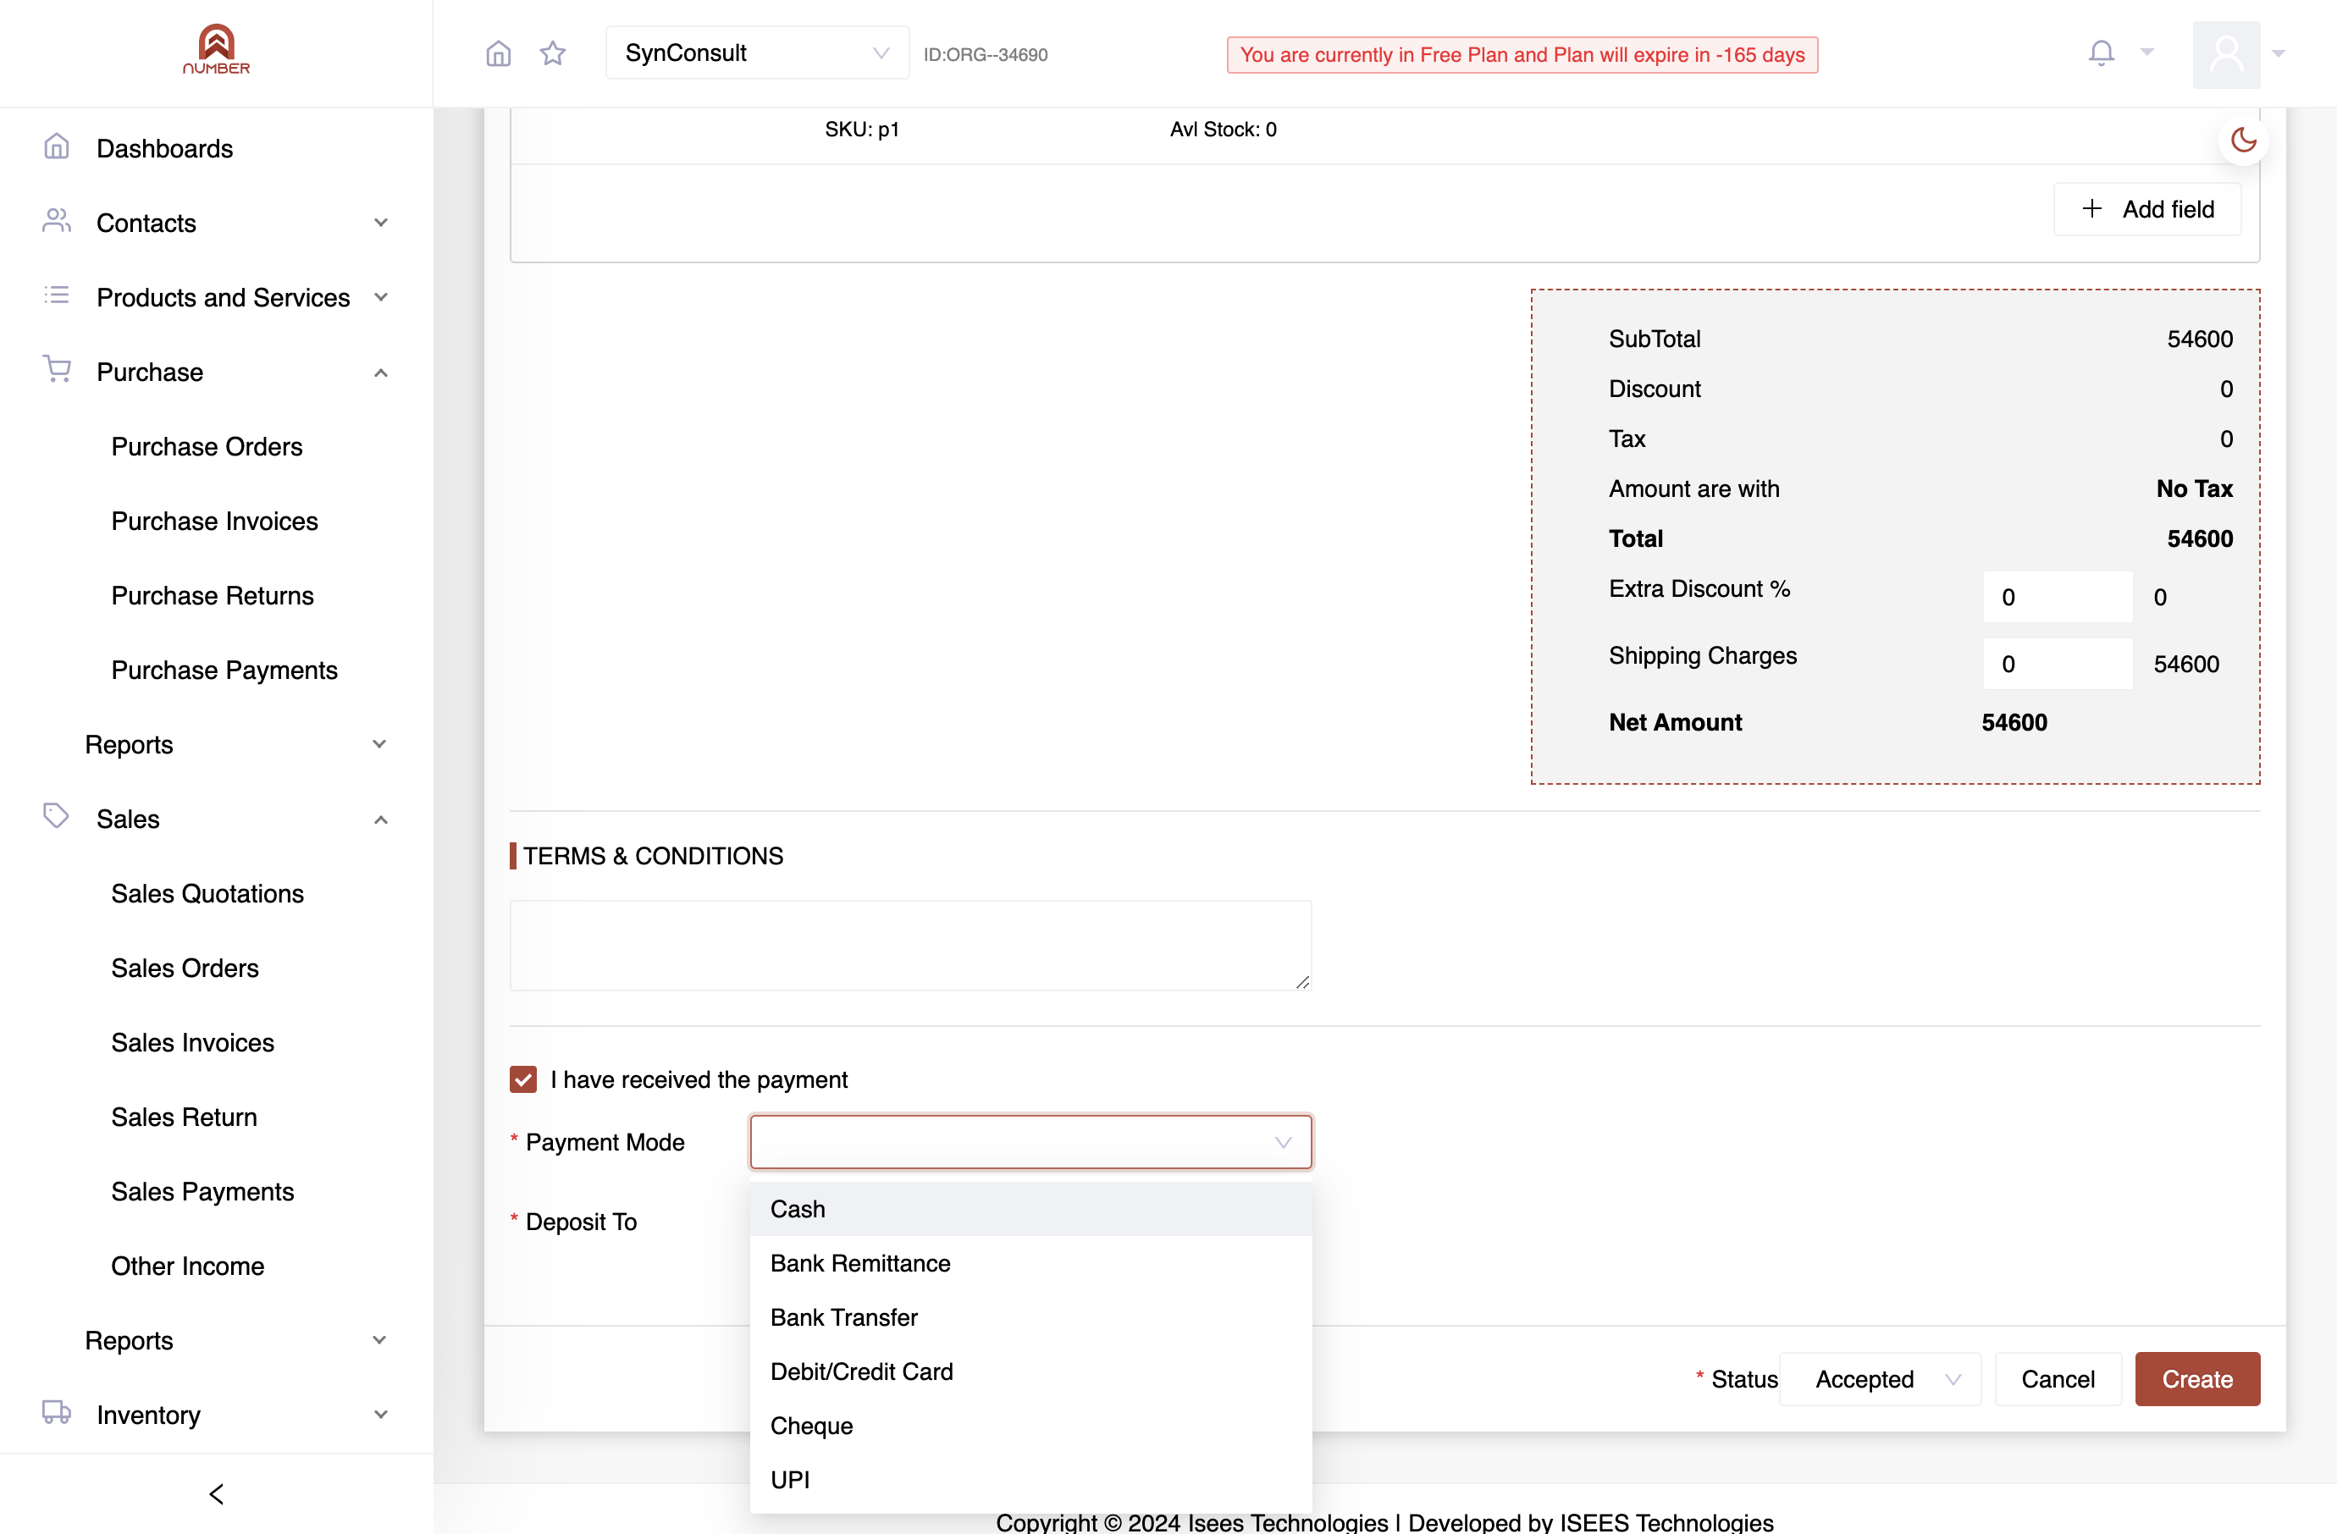The height and width of the screenshot is (1534, 2337).
Task: Click the Purchase cart icon
Action: [57, 370]
